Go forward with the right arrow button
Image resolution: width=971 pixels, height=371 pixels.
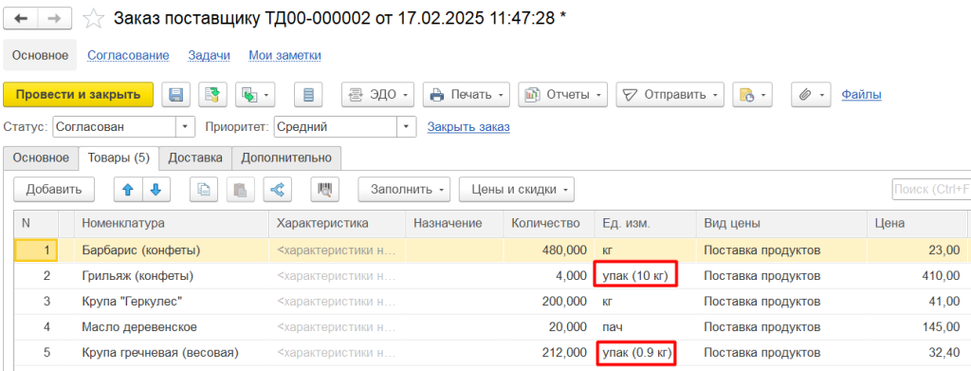point(54,19)
